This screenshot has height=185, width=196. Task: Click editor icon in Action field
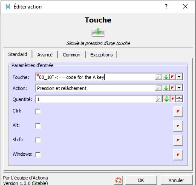(159, 88)
